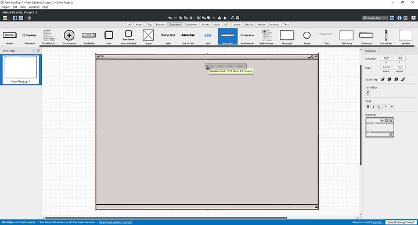Click the Undo arrow in toolbar
The image size is (418, 225).
pyautogui.click(x=170, y=18)
